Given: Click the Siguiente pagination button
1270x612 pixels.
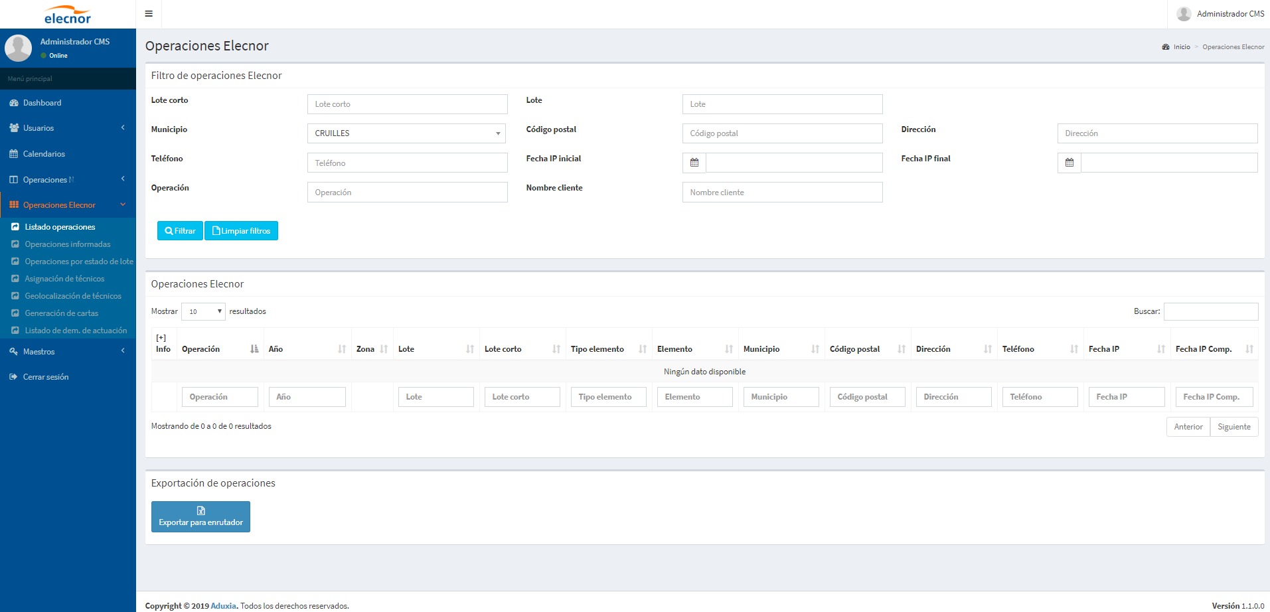Looking at the screenshot, I should [x=1234, y=427].
